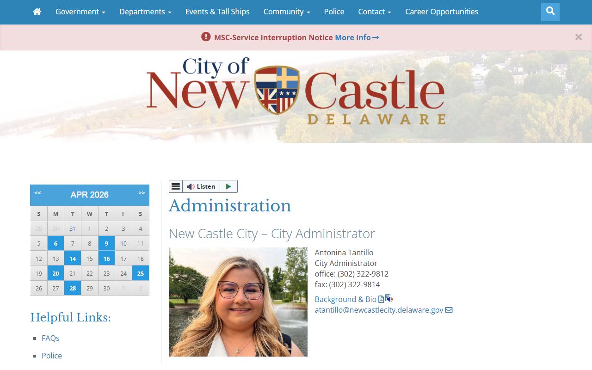Open the PDF icon beside Background & Bio

tap(381, 299)
